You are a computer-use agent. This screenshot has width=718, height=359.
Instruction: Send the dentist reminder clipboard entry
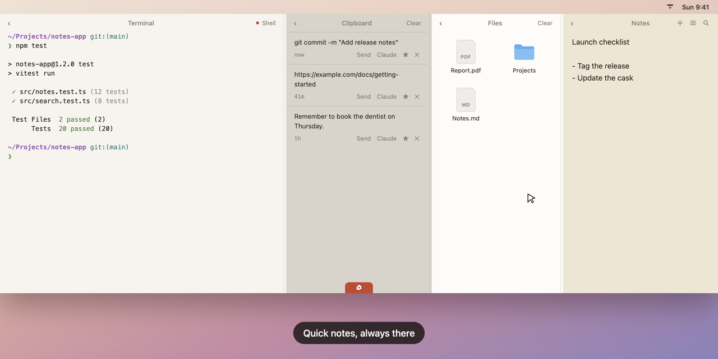click(x=363, y=139)
